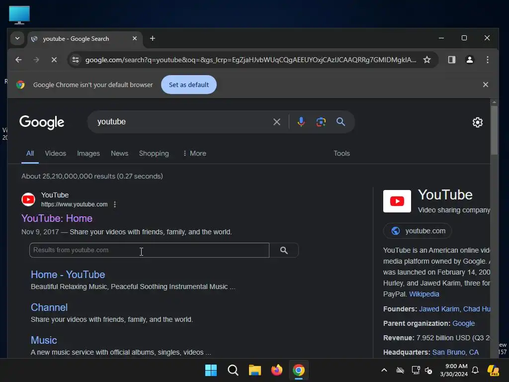Click the muted volume icon in the tray

[x=428, y=370]
